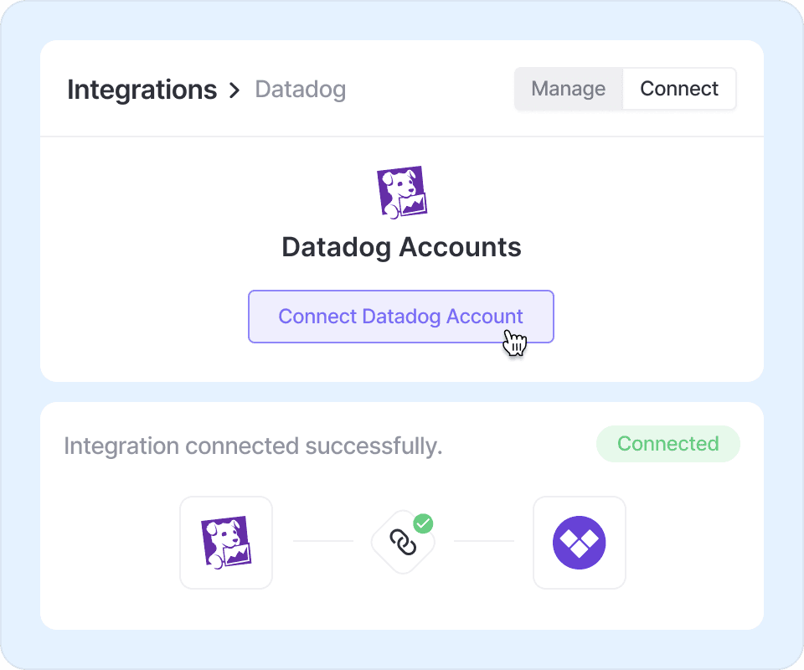Go back to Integrations via breadcrumb
This screenshot has height=670, width=804.
(142, 90)
